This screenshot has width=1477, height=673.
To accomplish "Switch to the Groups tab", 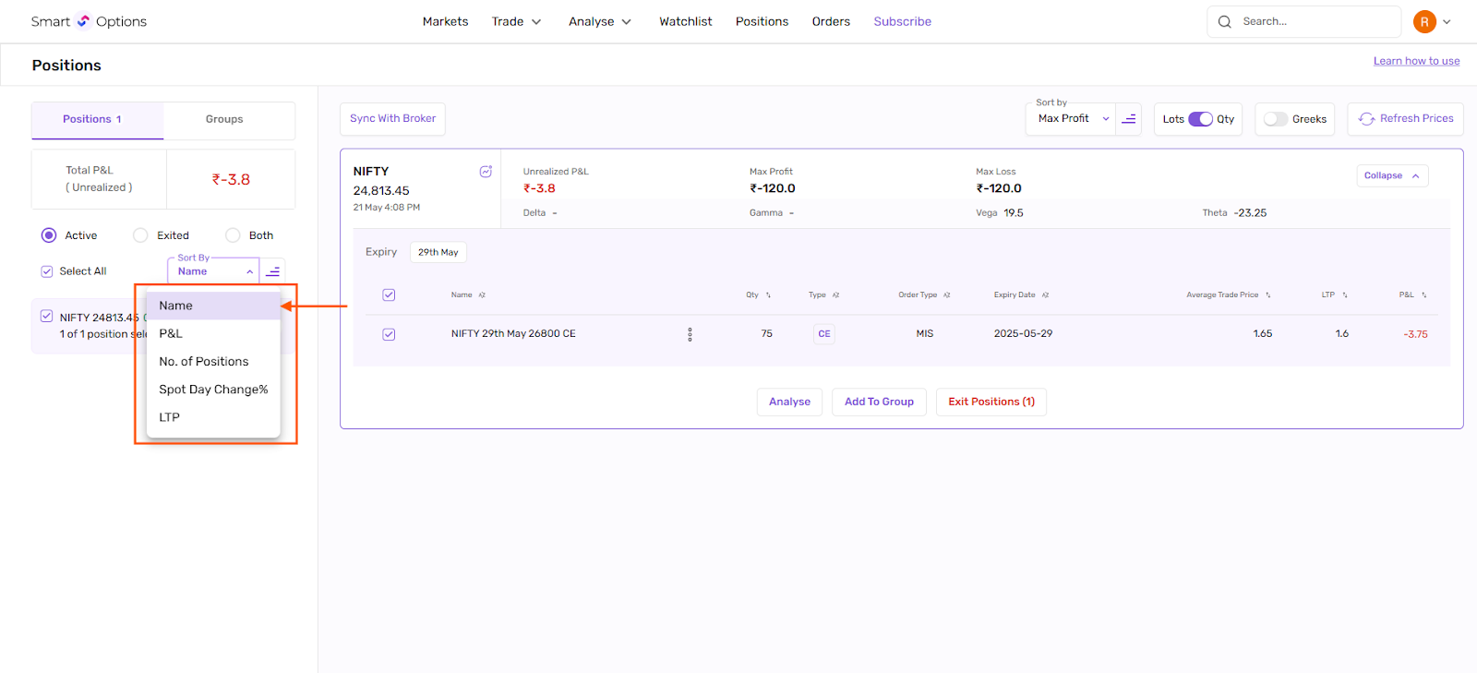I will point(224,119).
